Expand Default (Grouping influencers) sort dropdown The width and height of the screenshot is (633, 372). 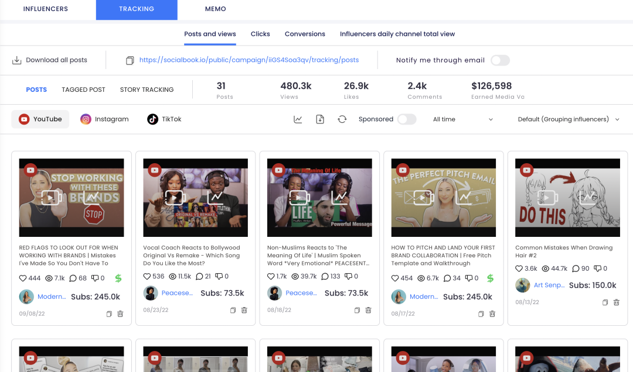click(569, 119)
